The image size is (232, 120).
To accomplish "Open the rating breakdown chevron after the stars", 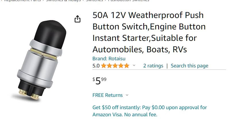I will tap(134, 66).
